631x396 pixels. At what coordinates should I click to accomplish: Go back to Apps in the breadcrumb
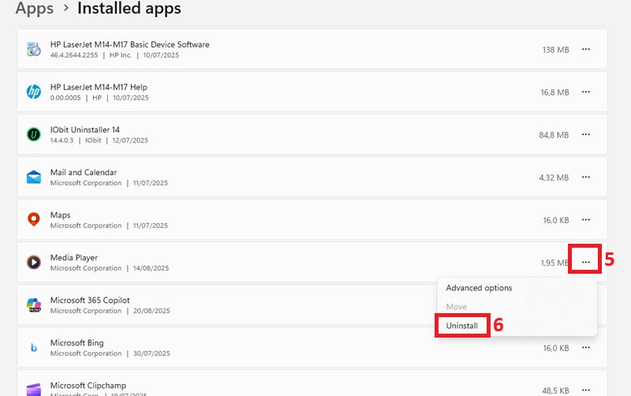point(34,8)
